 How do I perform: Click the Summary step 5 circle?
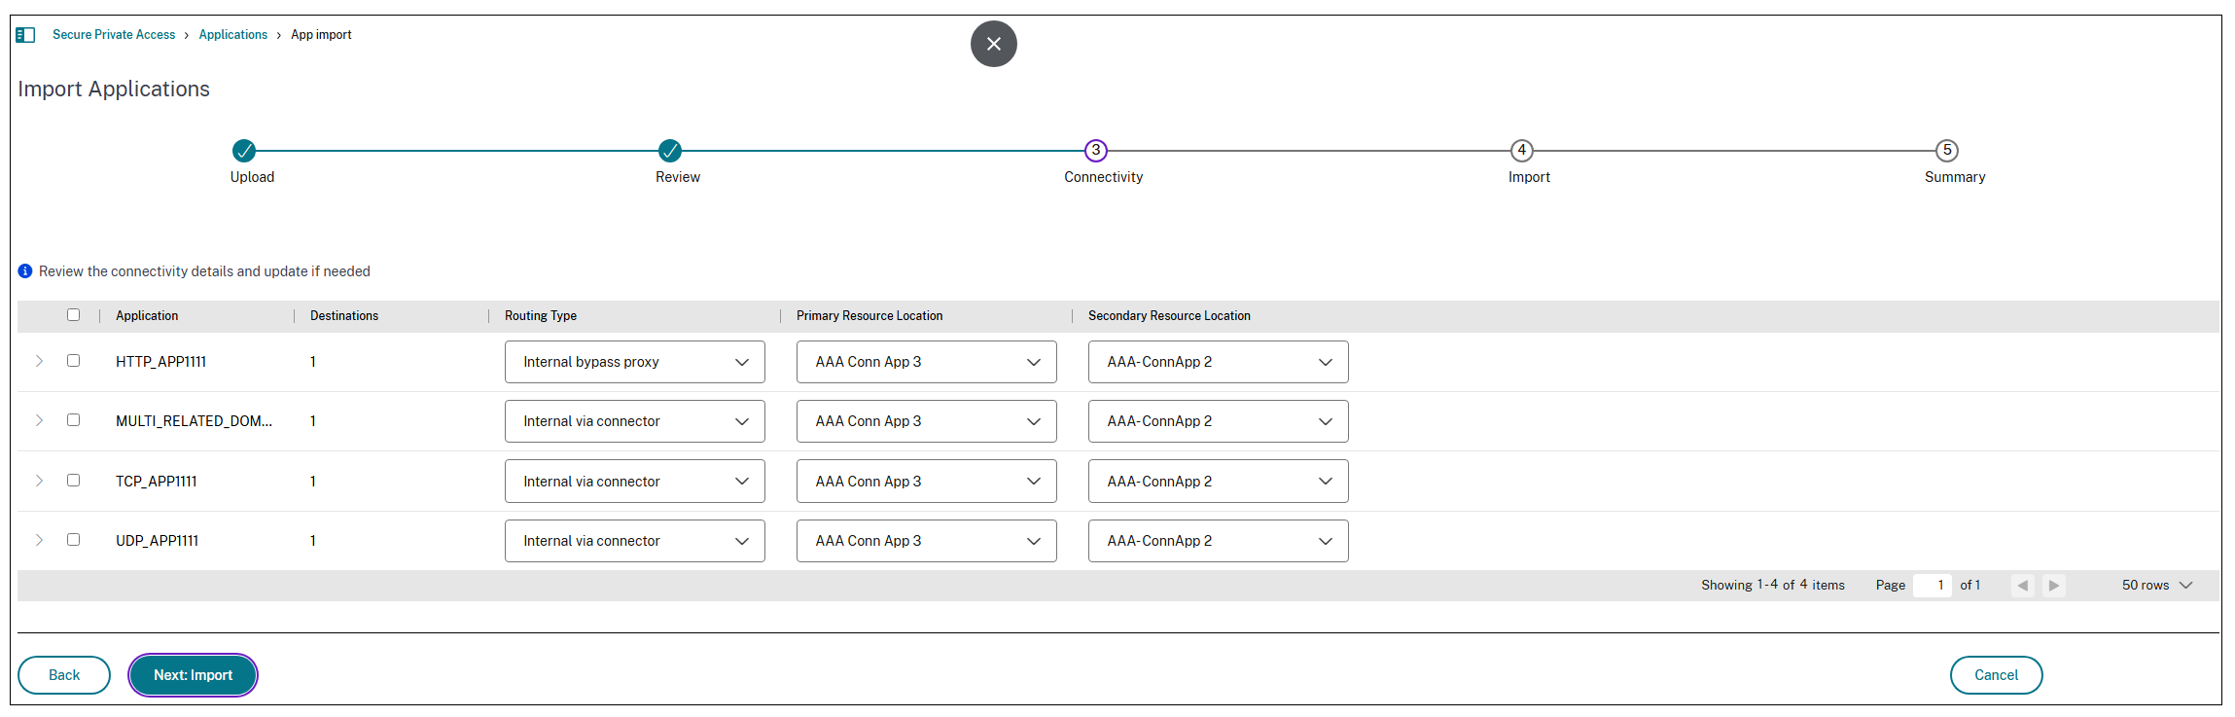[x=1946, y=151]
